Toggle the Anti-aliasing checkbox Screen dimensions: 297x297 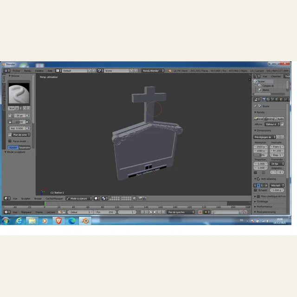[258, 179]
